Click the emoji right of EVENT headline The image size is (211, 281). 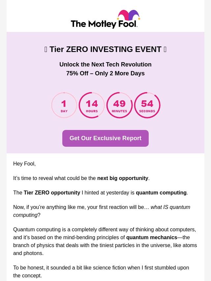(x=165, y=49)
